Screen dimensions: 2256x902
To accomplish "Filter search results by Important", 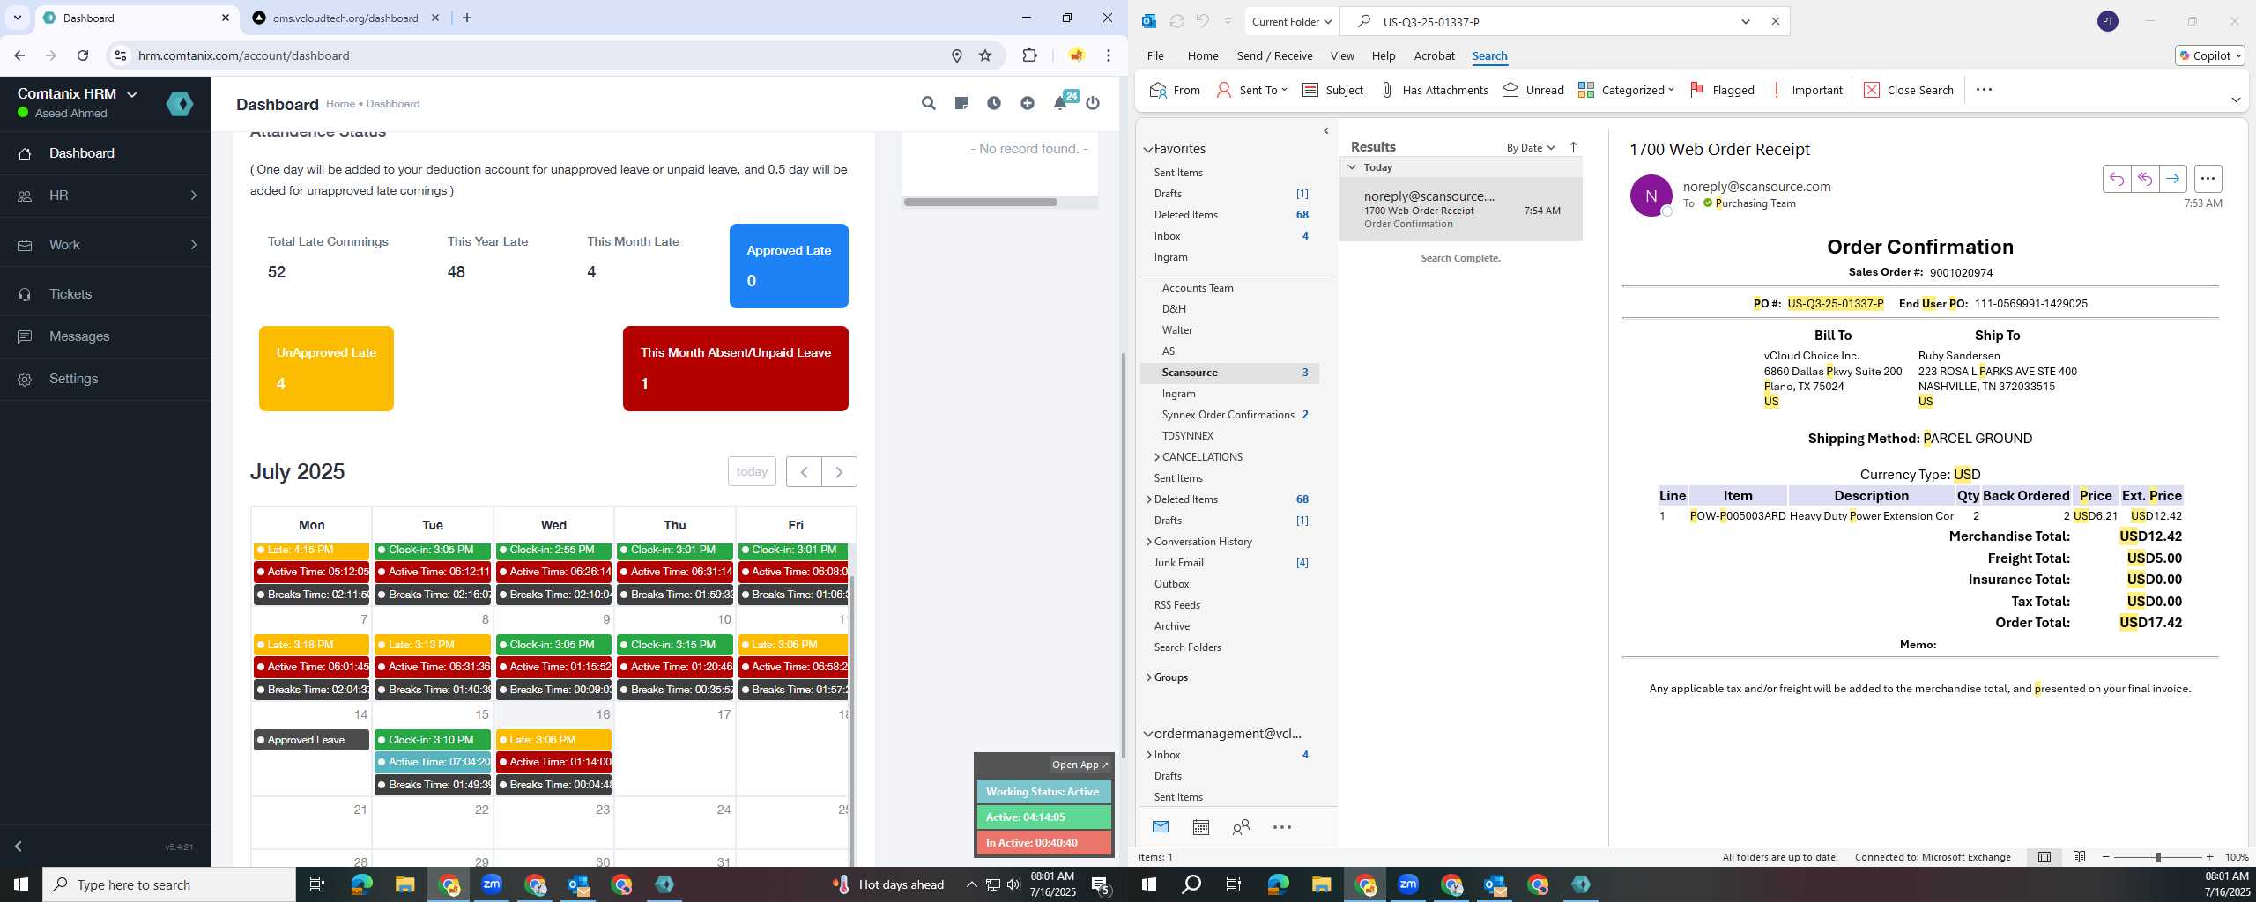I will pos(1807,90).
